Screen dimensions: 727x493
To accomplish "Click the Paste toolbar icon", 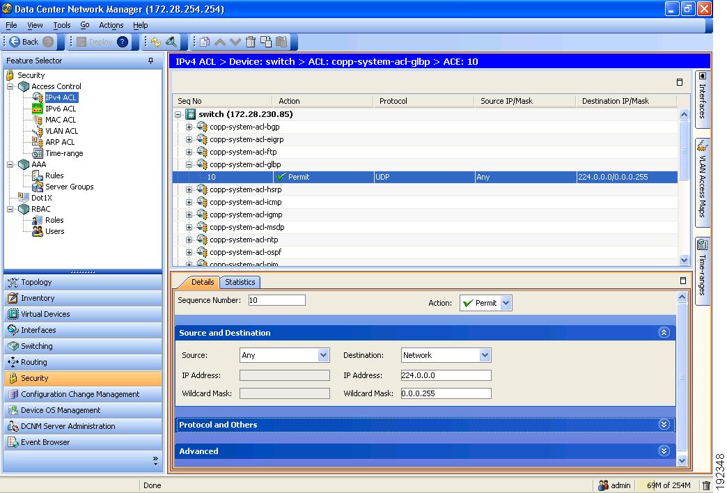I will tap(282, 42).
